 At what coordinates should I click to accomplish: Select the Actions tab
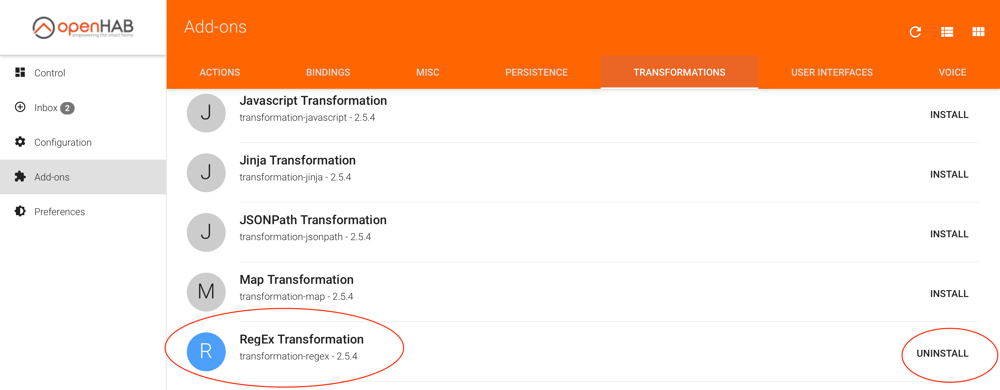(x=220, y=73)
